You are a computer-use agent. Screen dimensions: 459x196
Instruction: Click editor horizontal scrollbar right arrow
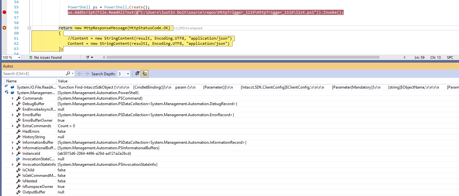pyautogui.click(x=405, y=57)
